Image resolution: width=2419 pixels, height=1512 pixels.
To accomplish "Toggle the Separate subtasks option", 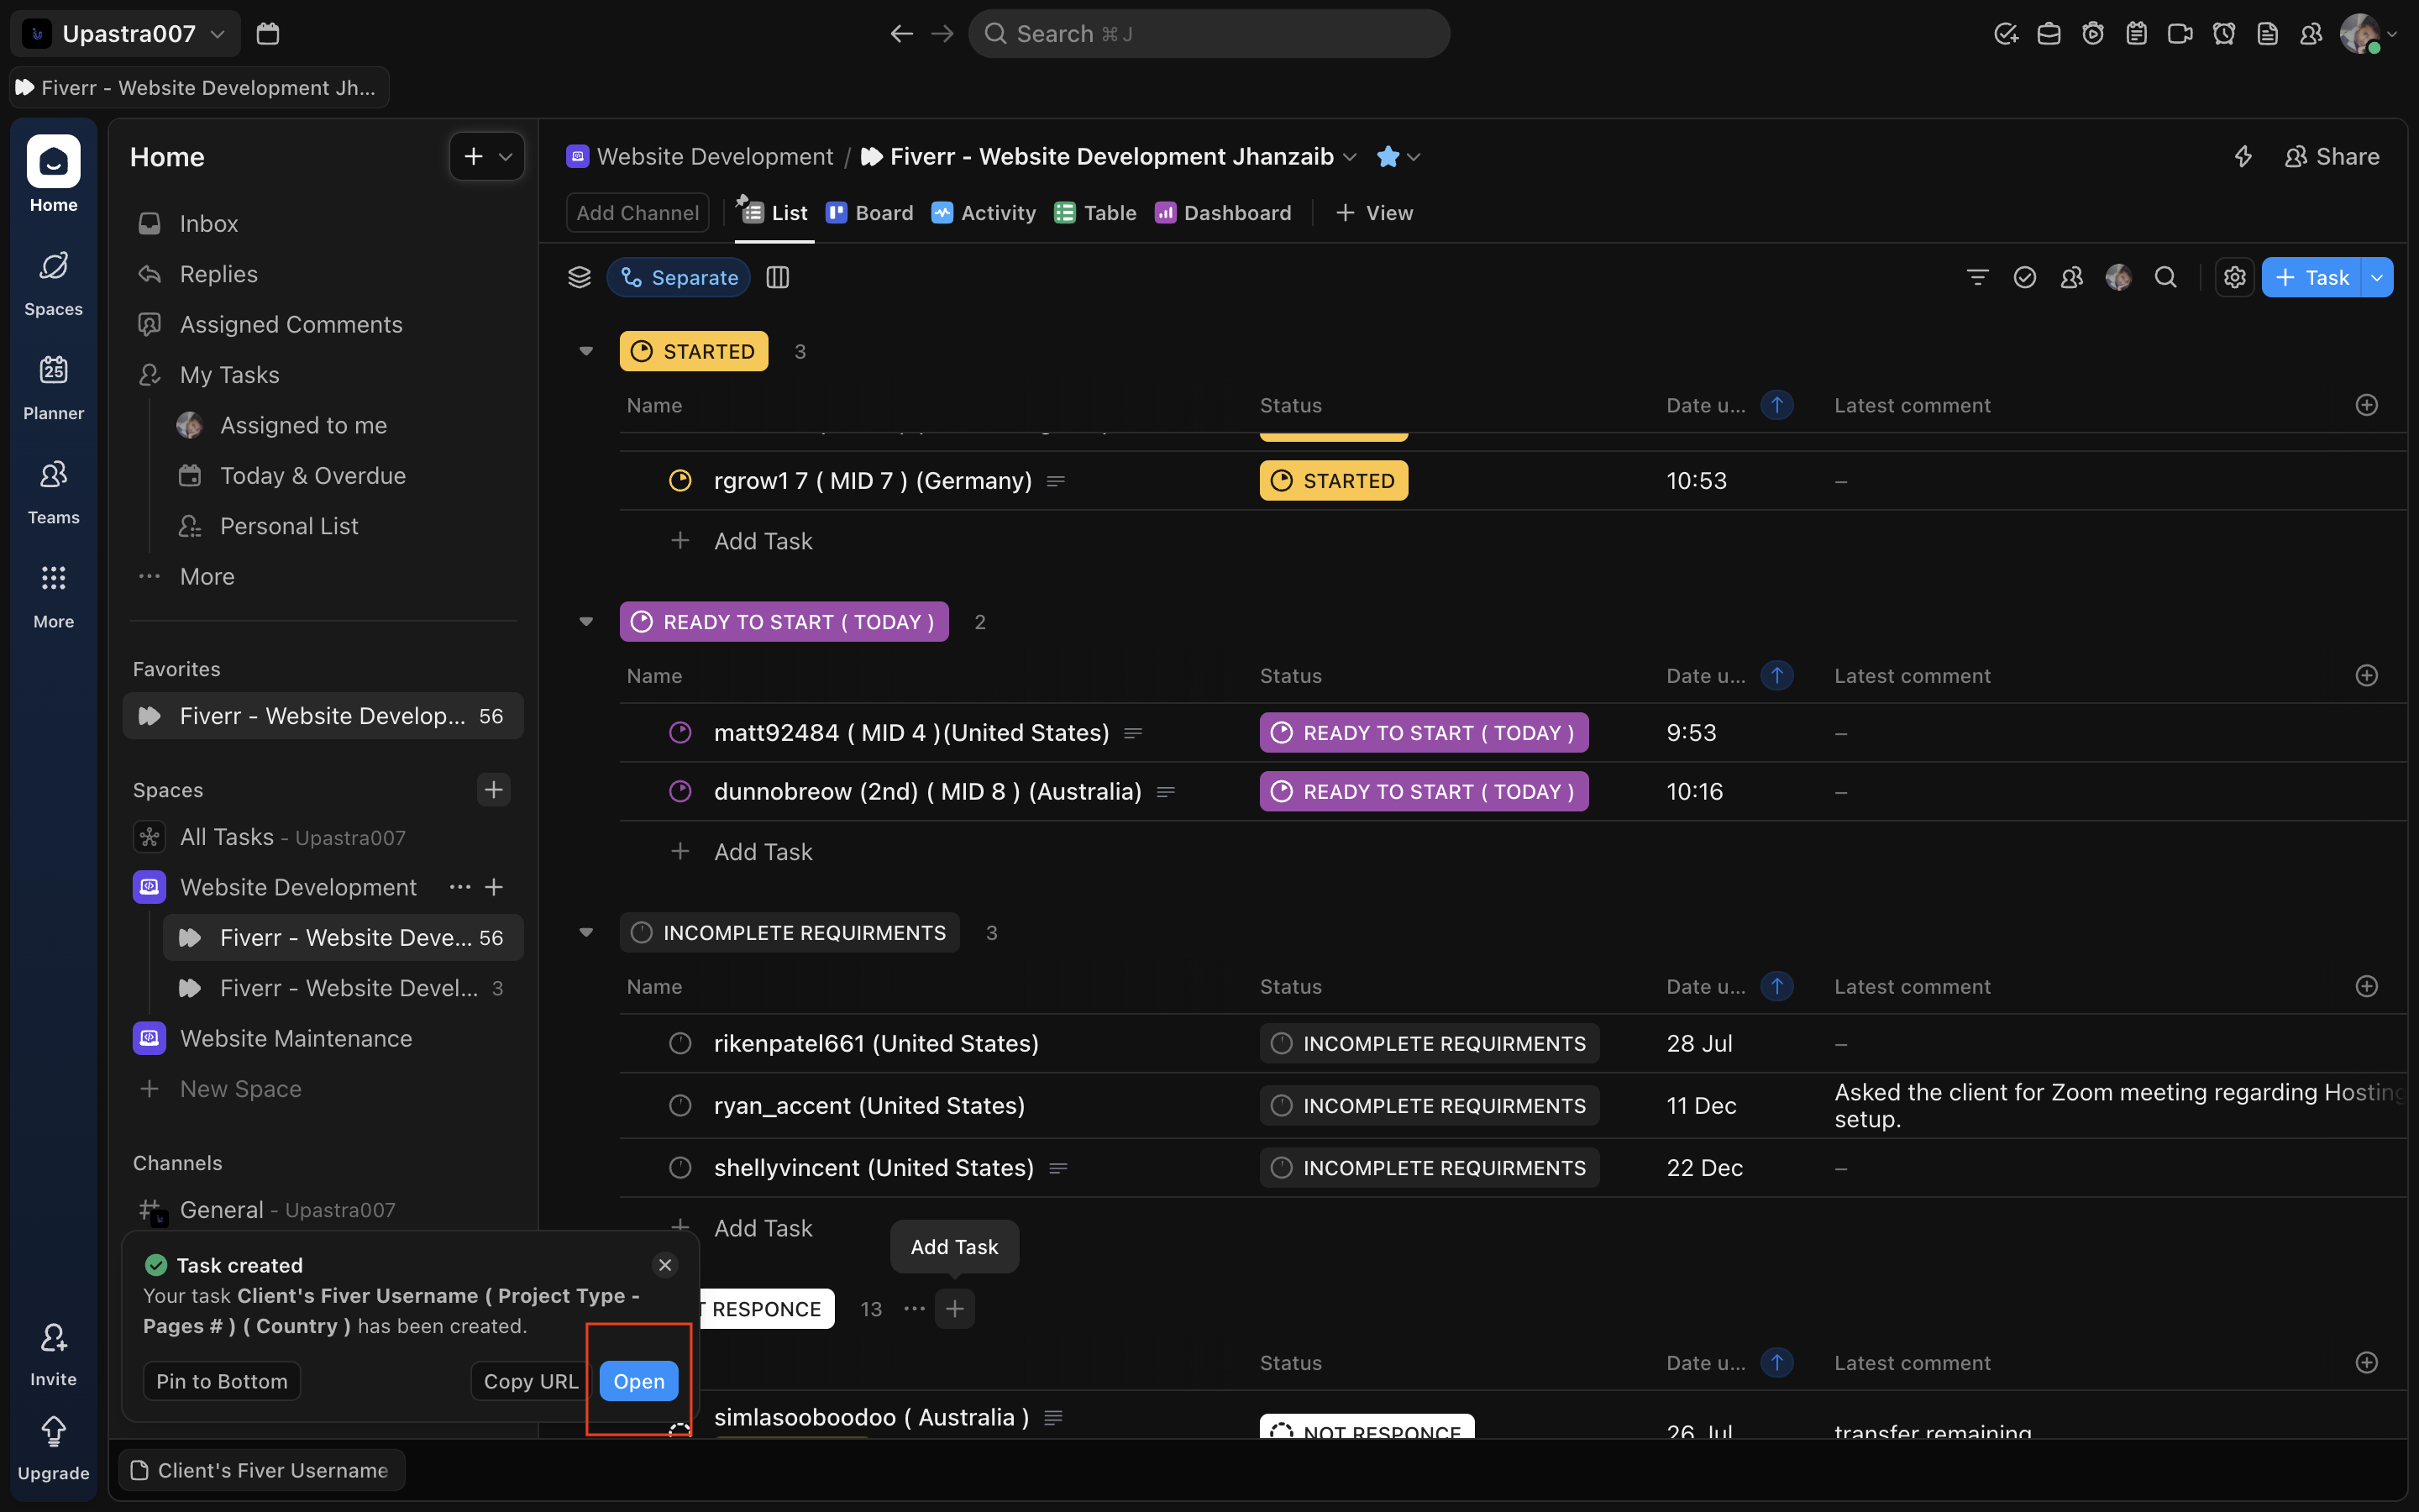I will (679, 277).
